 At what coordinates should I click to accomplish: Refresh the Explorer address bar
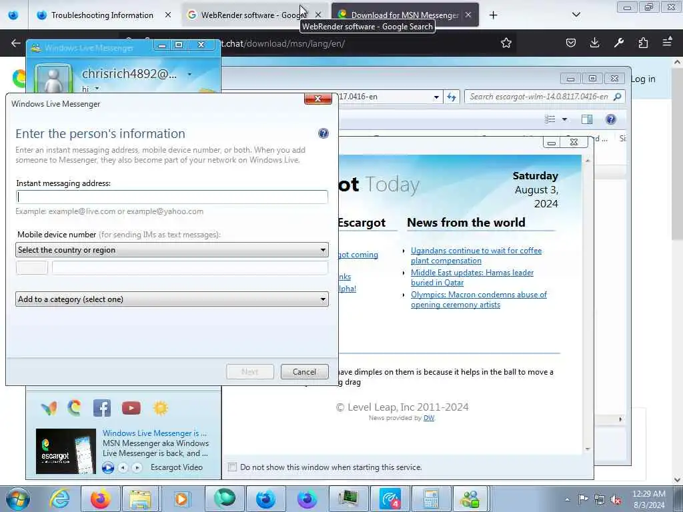point(452,97)
